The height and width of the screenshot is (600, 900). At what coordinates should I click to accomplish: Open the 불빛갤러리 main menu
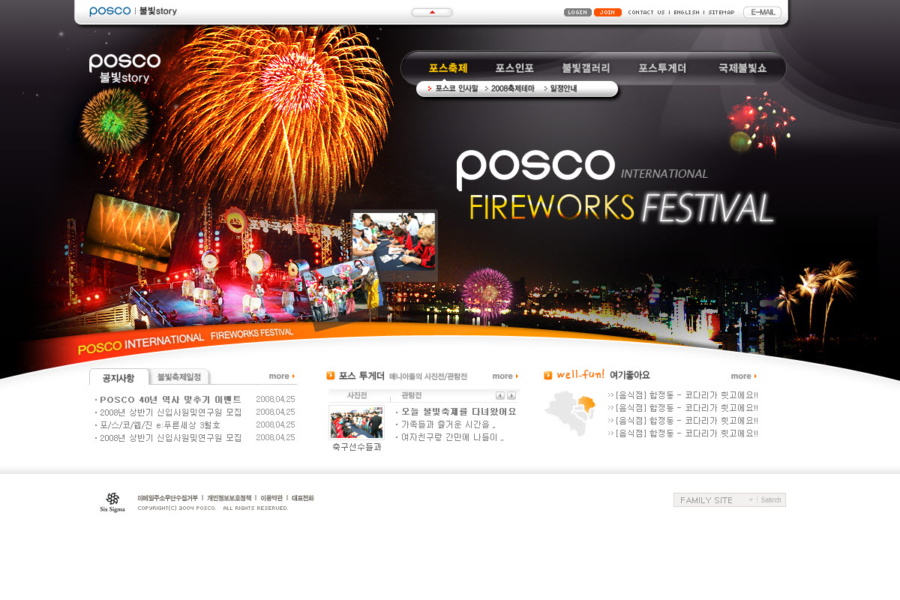point(586,68)
